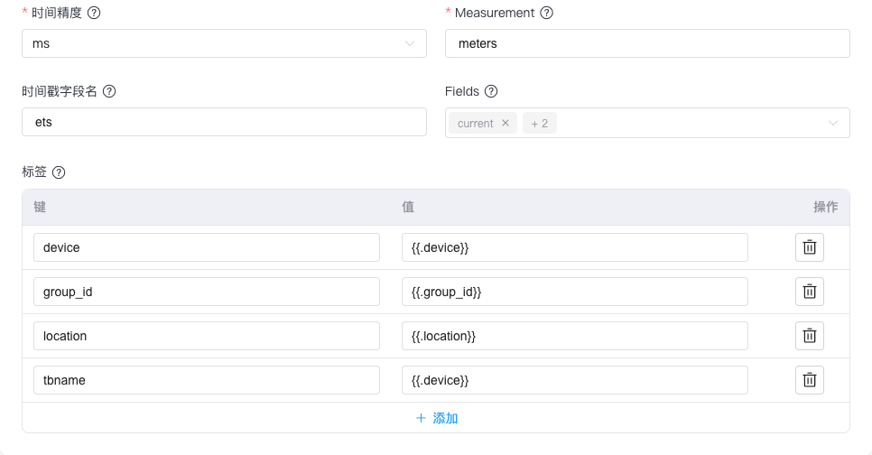The height and width of the screenshot is (455, 872).
Task: Delete the tbname tag row
Action: tap(809, 380)
